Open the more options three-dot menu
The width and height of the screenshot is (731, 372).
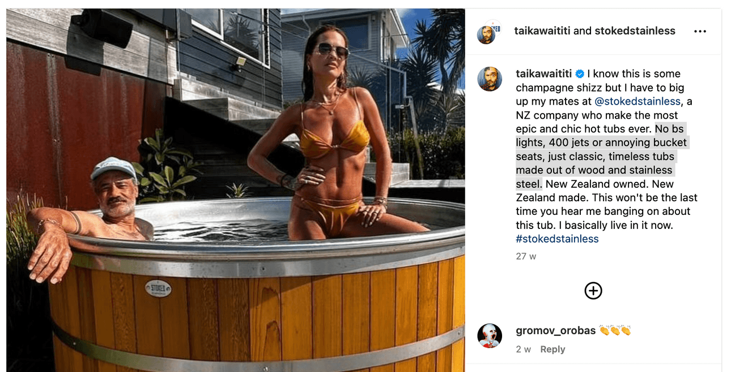tap(700, 32)
